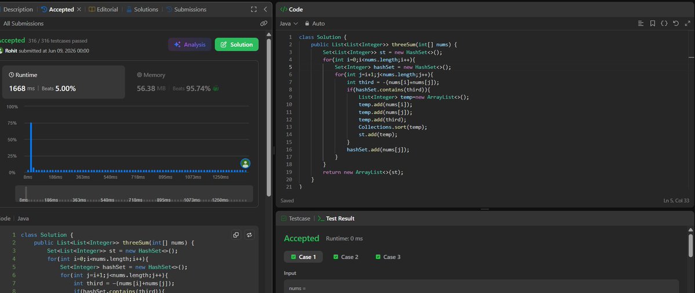Click the user avatar marker on the chart

(x=246, y=164)
